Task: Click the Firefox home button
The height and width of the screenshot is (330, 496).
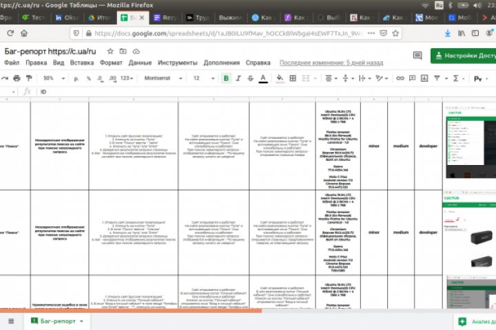Action: 24,33
